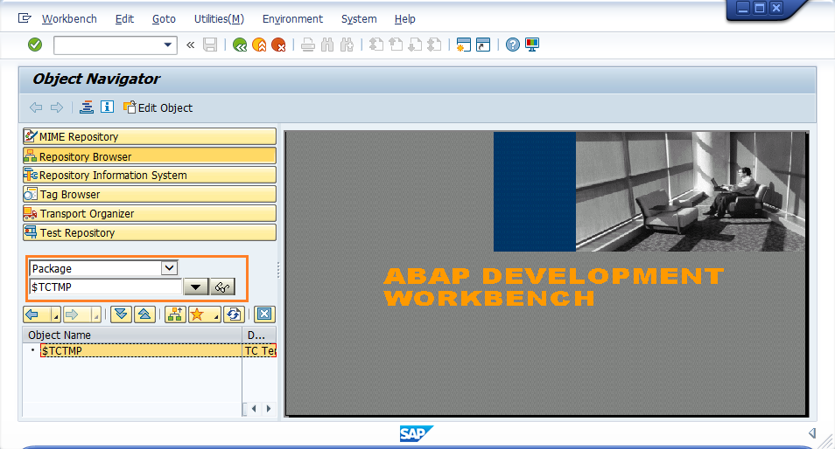Click the Find binoculars icon
This screenshot has width=835, height=449.
point(327,45)
